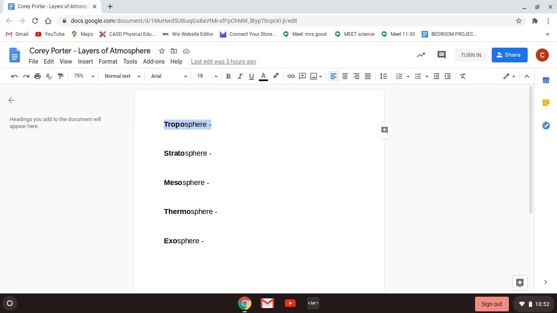Open the Insert menu
557x313 pixels.
pos(85,62)
